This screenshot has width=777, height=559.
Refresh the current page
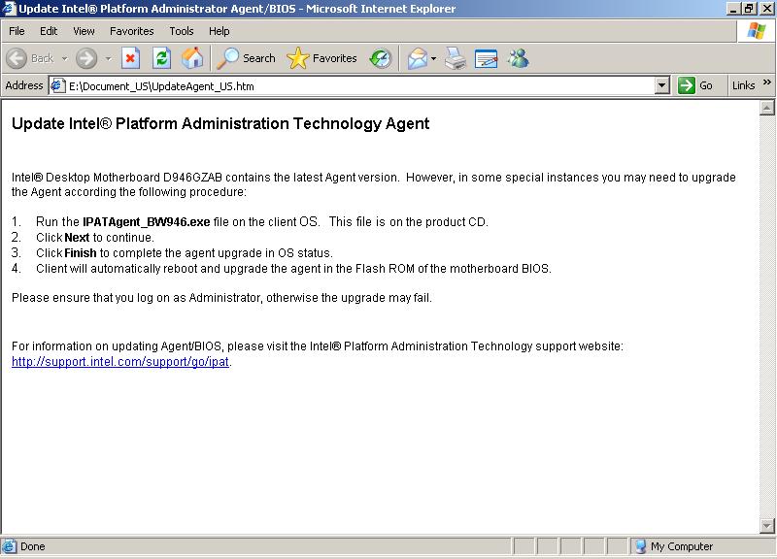pos(161,58)
